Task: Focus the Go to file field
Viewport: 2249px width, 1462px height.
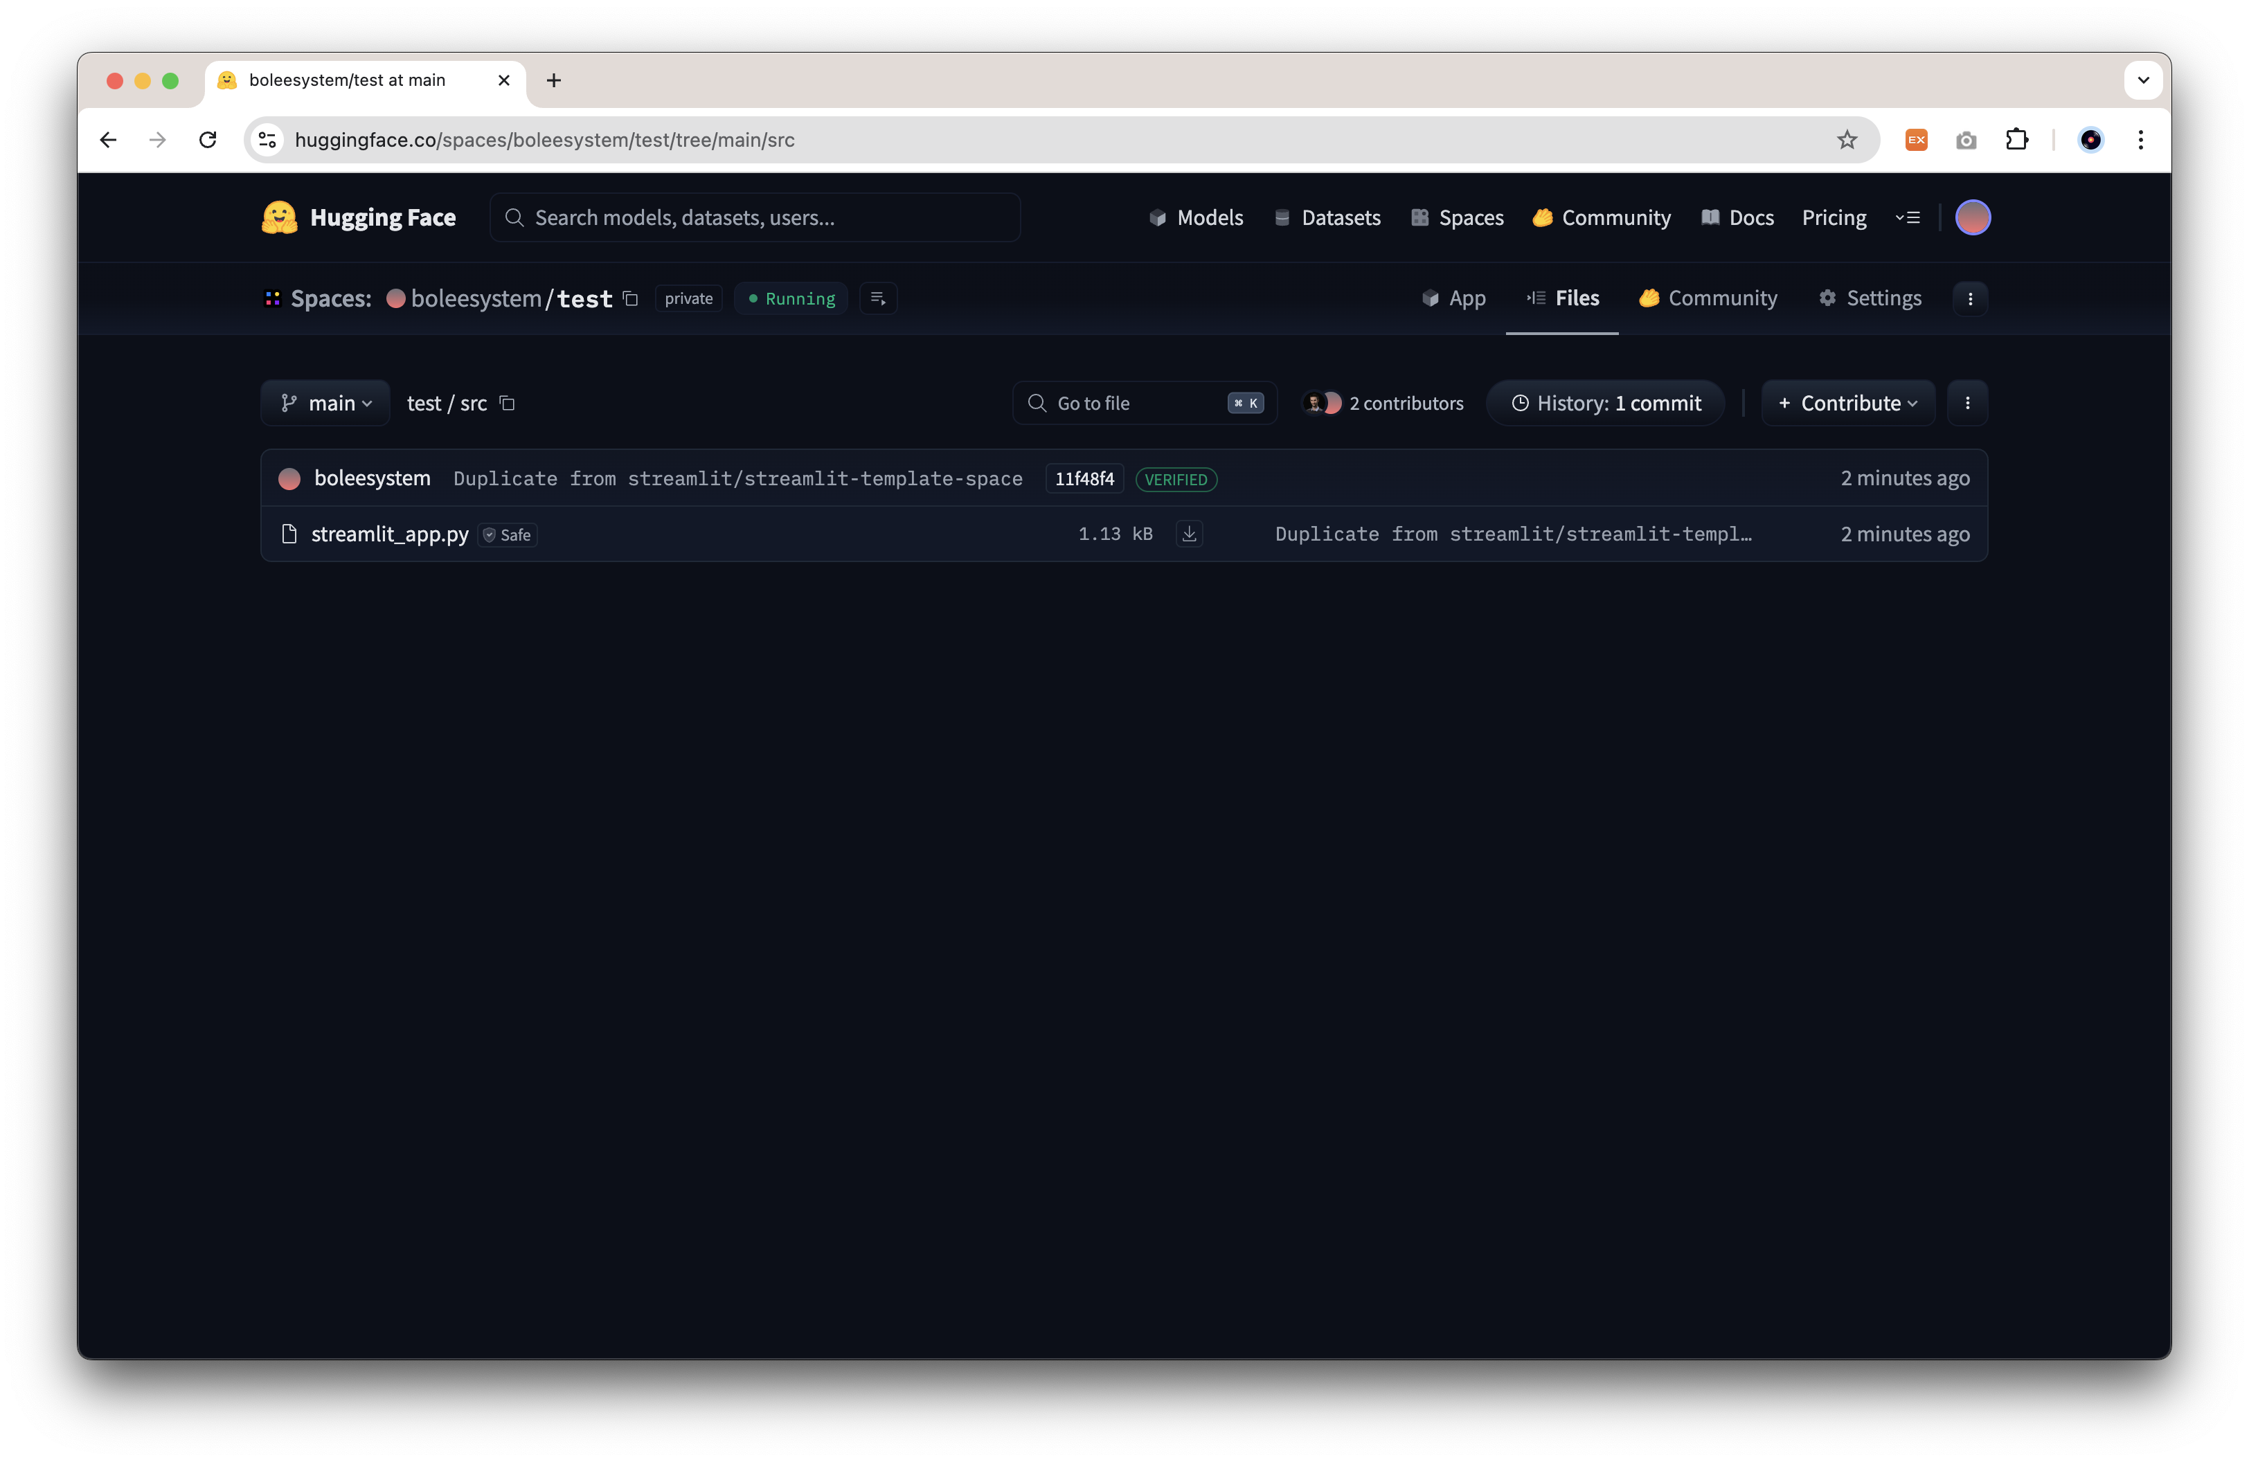Action: click(1134, 404)
